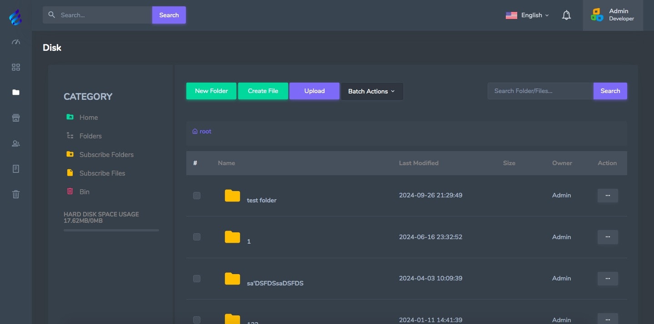The height and width of the screenshot is (324, 654).
Task: Open the document log icon in sidebar
Action: tap(16, 169)
